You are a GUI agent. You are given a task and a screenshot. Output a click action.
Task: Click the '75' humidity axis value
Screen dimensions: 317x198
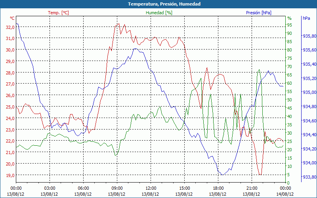290,58
